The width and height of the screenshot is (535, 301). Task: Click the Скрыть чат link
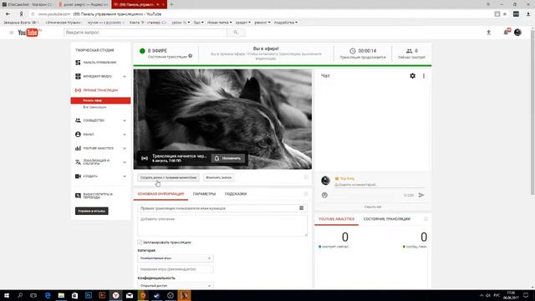click(373, 207)
